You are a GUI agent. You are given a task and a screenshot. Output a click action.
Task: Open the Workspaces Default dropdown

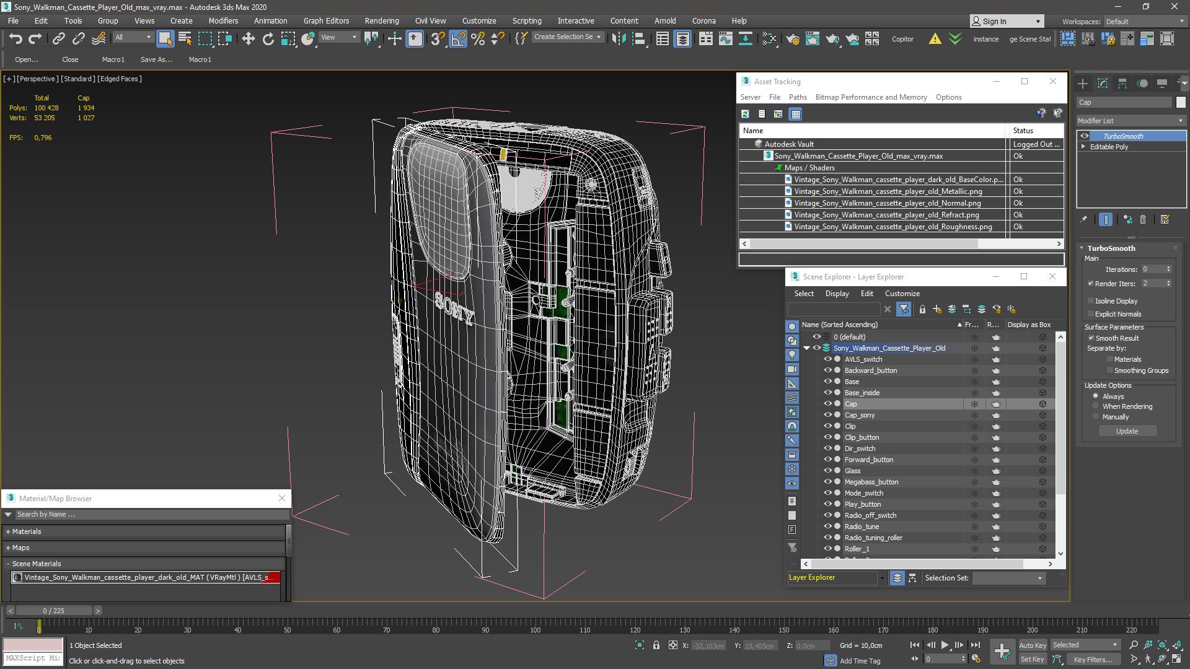tap(1144, 21)
